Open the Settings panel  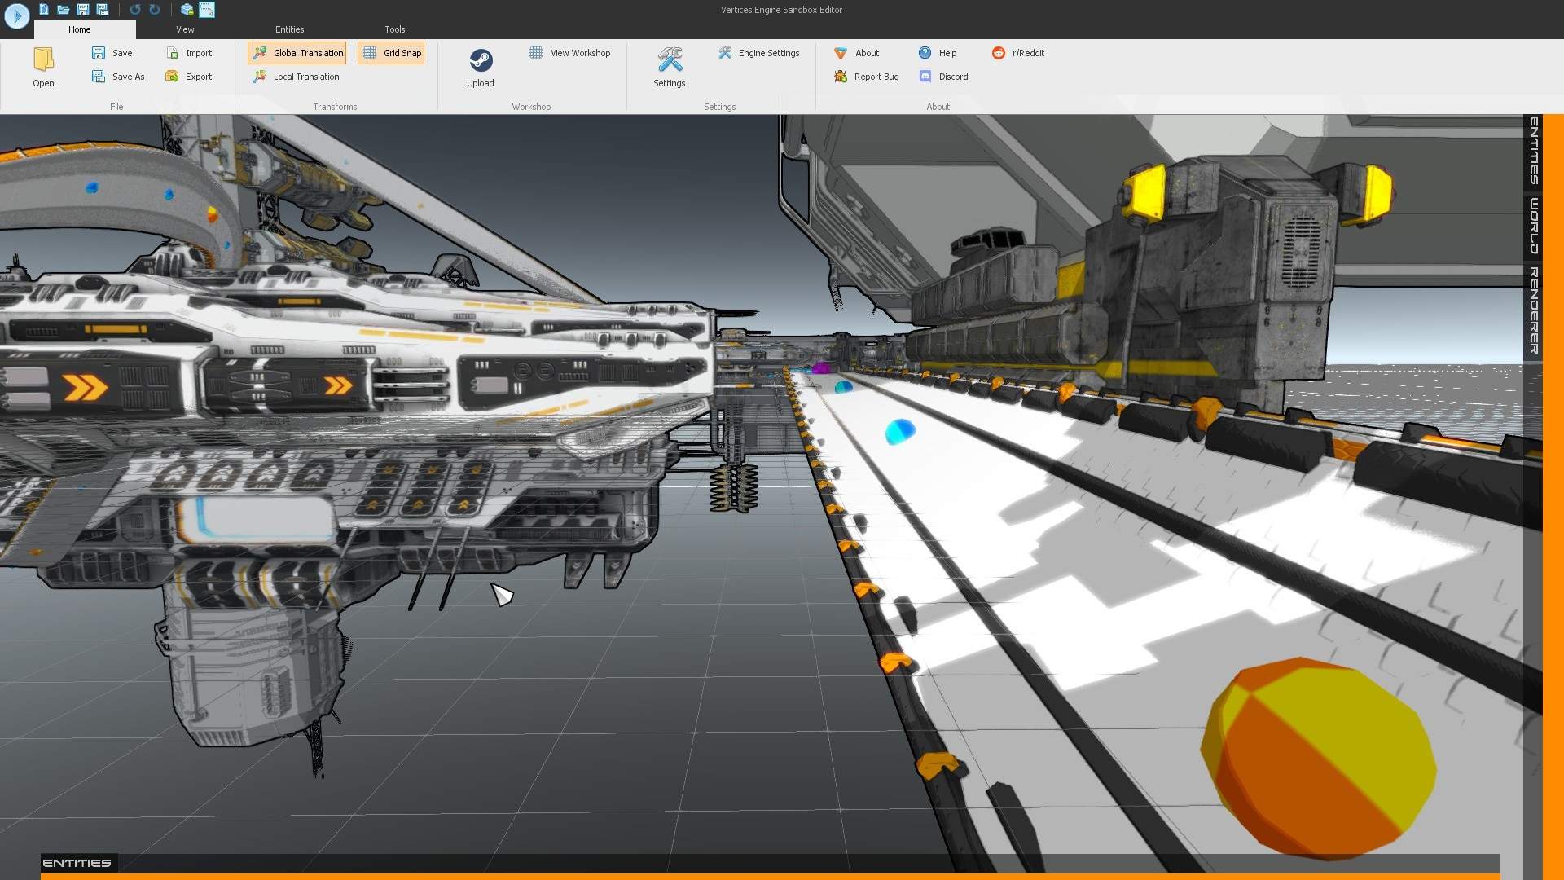(669, 67)
